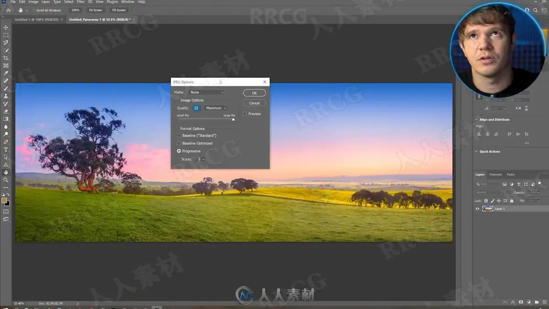Select the Brush tool

tap(6, 88)
